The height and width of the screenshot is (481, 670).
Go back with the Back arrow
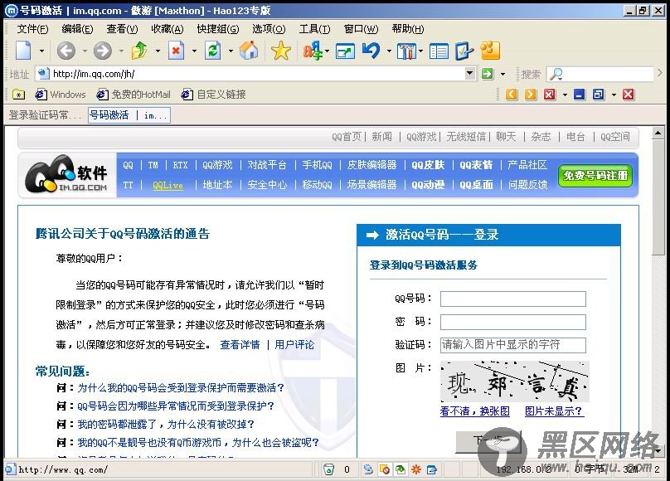click(x=66, y=51)
